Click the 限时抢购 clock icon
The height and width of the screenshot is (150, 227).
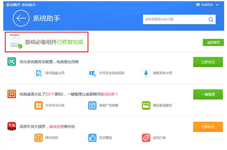(38, 138)
